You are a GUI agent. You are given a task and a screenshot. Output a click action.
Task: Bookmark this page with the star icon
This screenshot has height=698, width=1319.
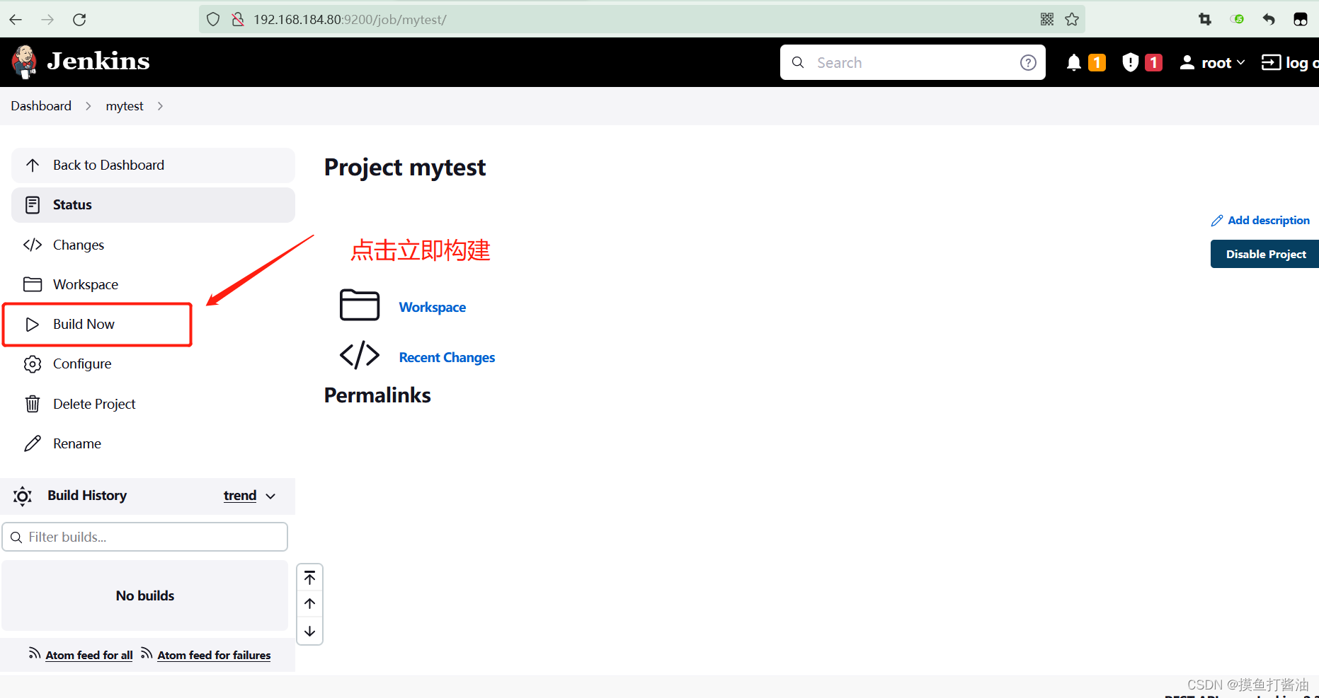tap(1072, 20)
